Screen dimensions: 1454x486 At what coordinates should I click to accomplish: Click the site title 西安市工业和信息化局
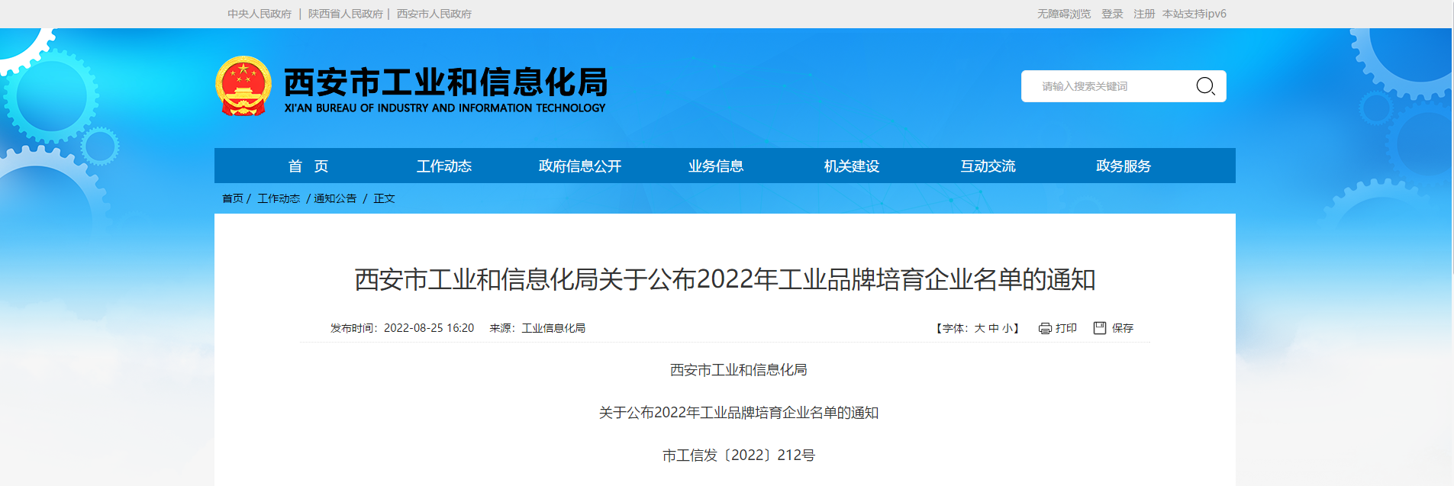[x=446, y=82]
